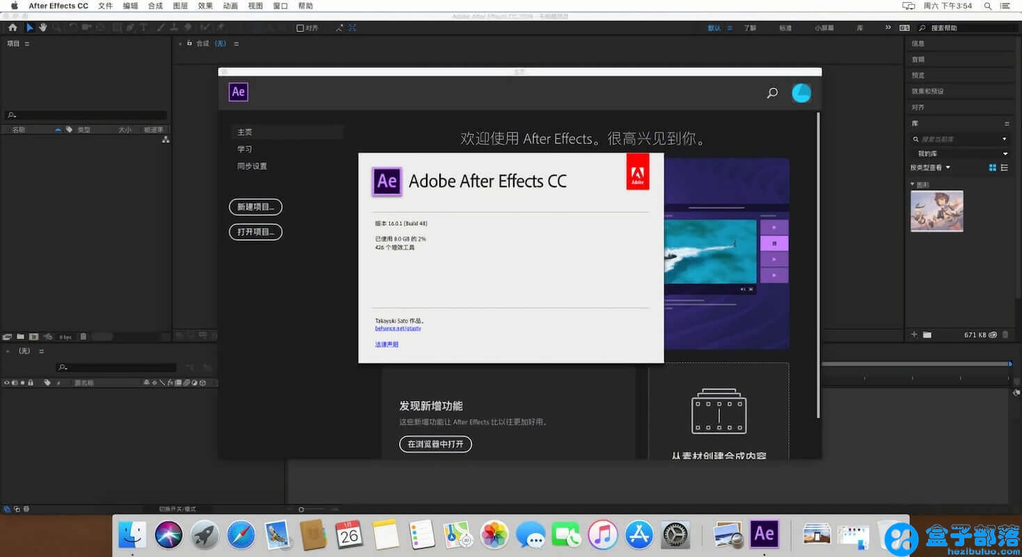This screenshot has width=1022, height=557.
Task: Select the Hand tool
Action: [x=43, y=28]
